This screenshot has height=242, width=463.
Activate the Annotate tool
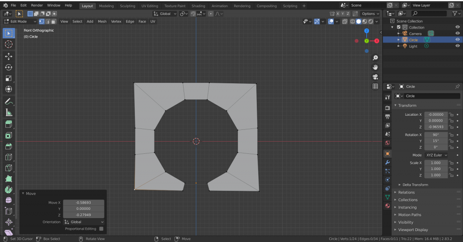click(x=9, y=102)
